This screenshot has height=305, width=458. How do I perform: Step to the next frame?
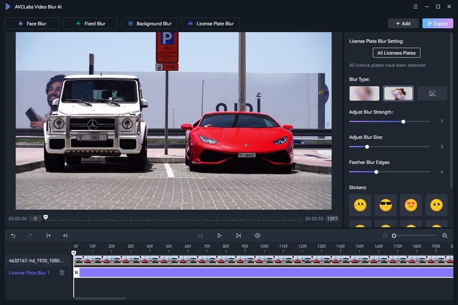[238, 236]
